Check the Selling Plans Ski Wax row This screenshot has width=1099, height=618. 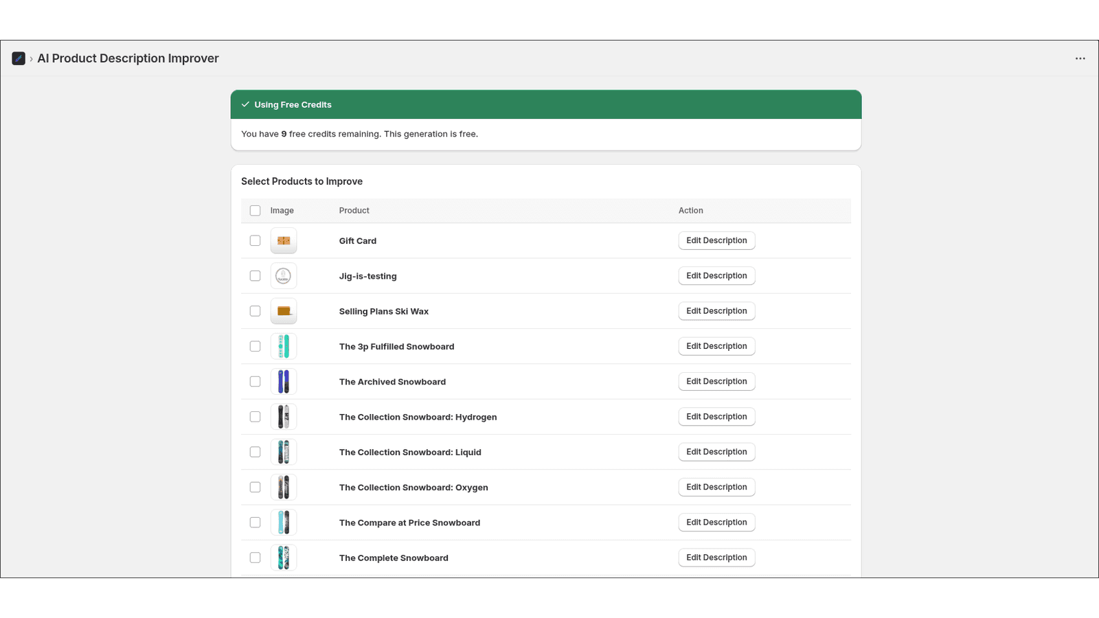pyautogui.click(x=255, y=310)
